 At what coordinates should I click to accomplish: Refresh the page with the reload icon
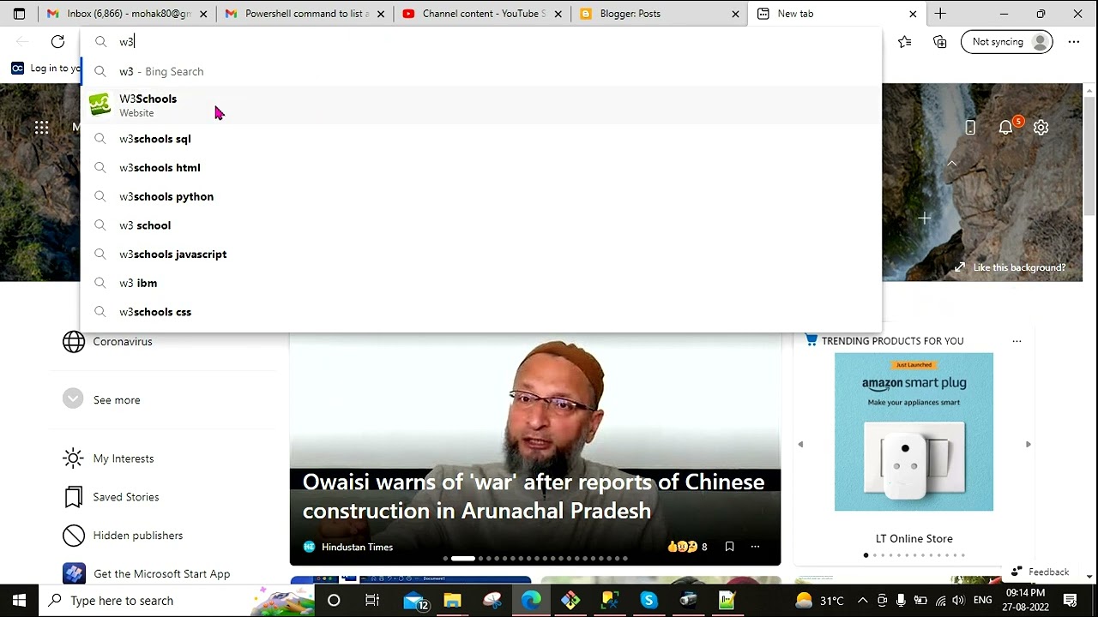tap(57, 41)
